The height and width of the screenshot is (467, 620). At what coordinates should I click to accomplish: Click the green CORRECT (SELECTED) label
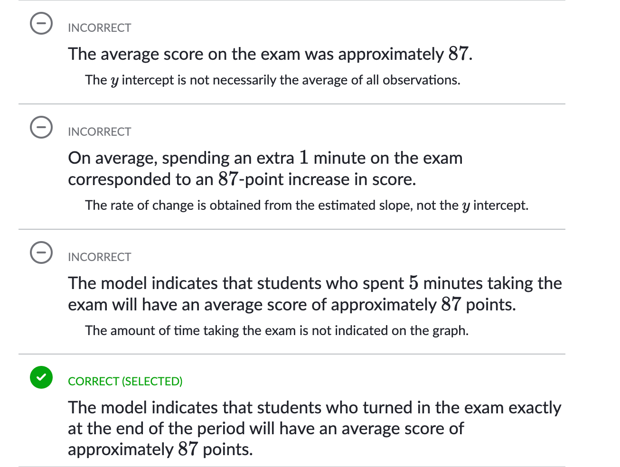click(125, 382)
